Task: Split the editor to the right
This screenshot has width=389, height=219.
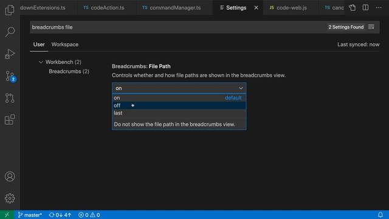Action: [365, 8]
